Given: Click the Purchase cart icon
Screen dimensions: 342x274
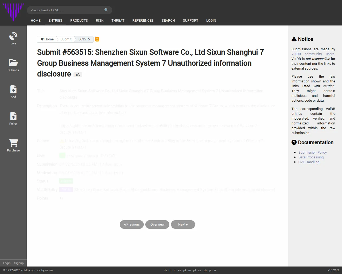Looking at the screenshot, I should [13, 143].
